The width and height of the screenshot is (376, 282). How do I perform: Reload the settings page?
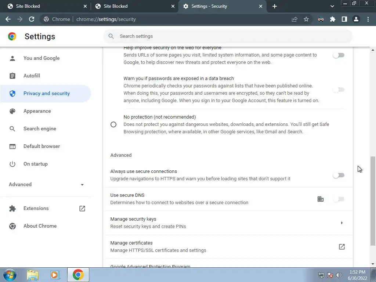[32, 19]
